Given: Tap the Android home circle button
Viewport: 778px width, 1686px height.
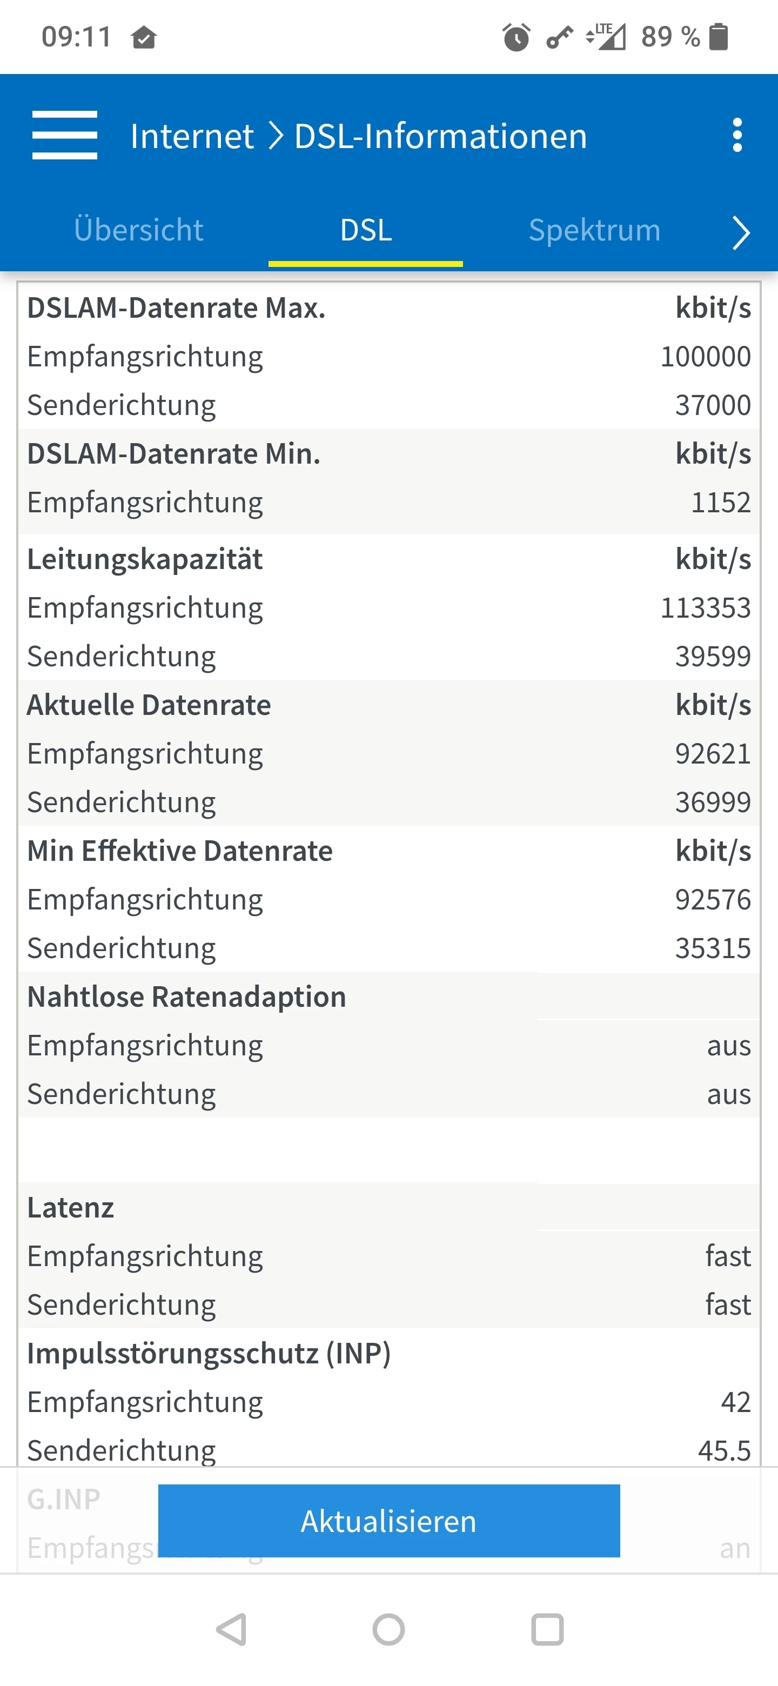Looking at the screenshot, I should [x=388, y=1630].
